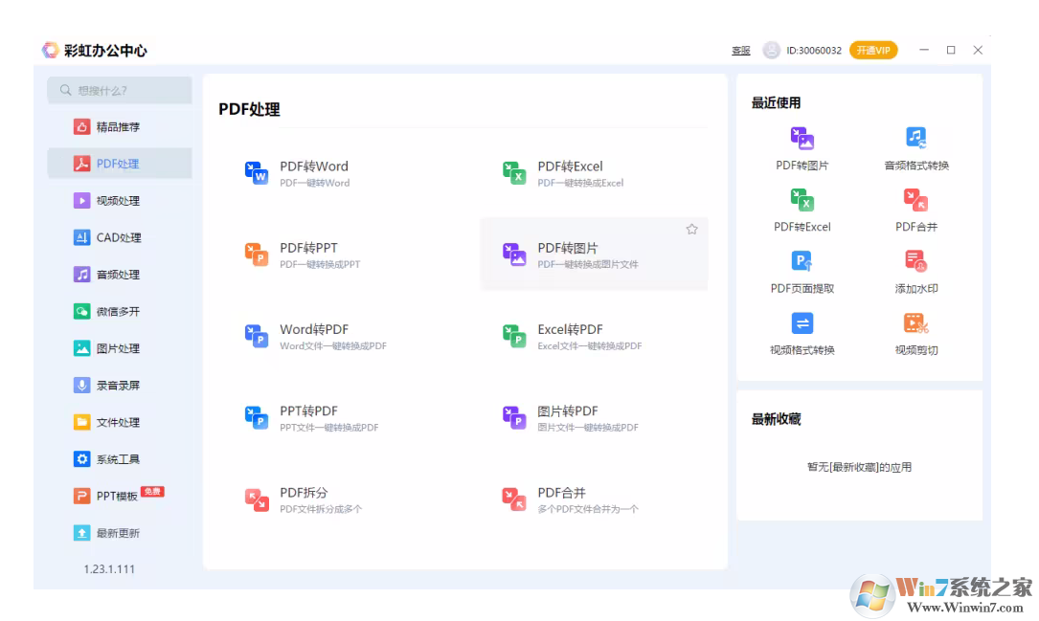Click the 开通VIP button
This screenshot has width=1039, height=621.
[872, 50]
